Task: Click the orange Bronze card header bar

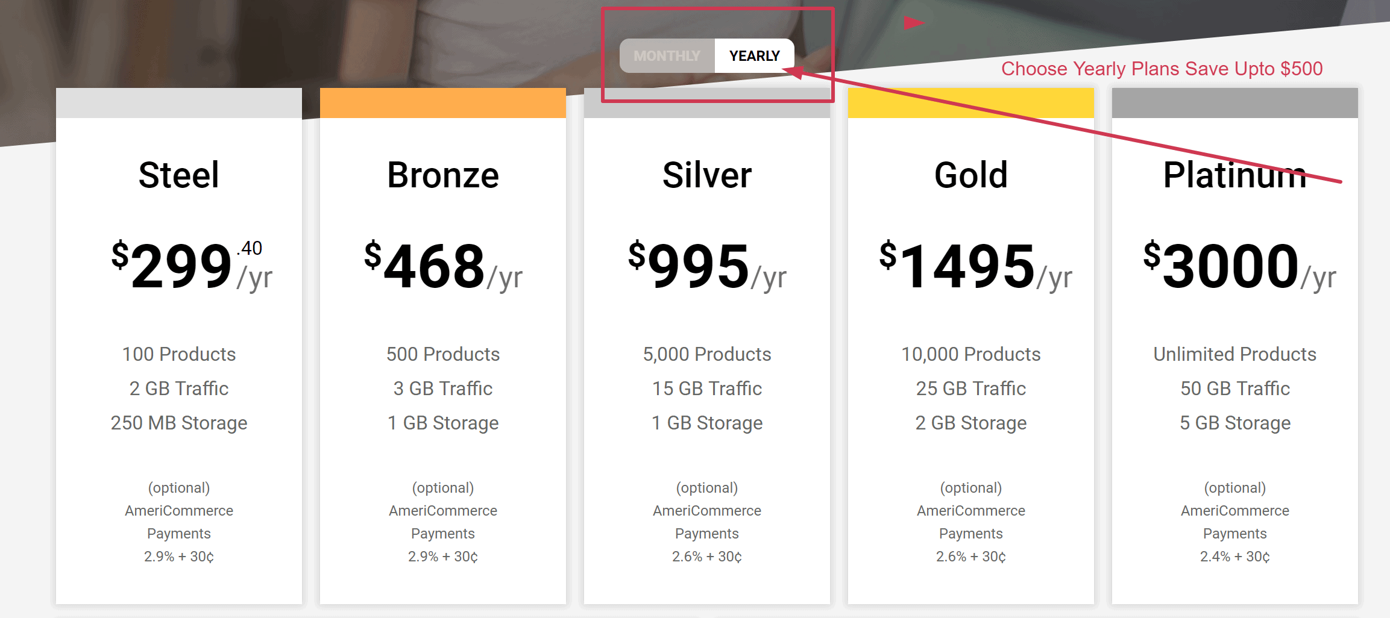Action: point(443,103)
